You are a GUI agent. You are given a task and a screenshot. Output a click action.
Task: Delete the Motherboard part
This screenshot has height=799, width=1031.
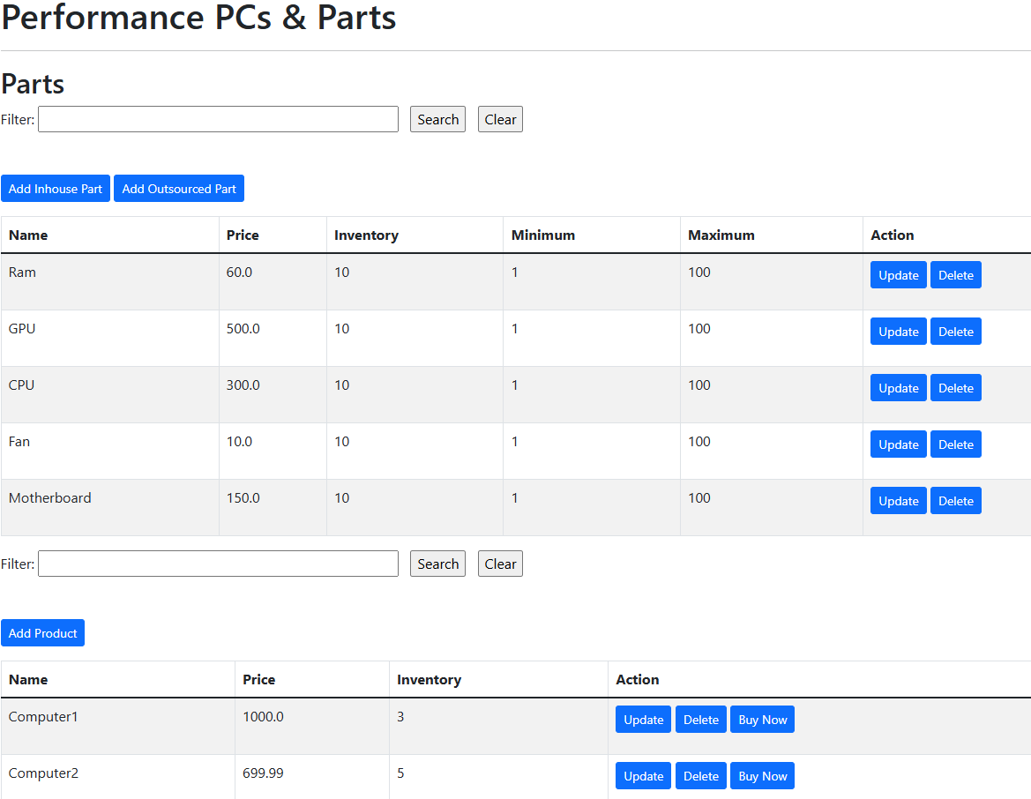955,500
